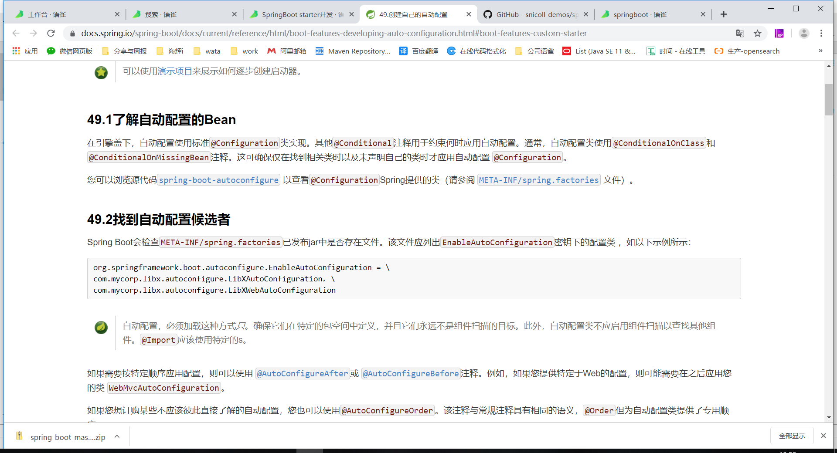Open the user profile avatar

804,33
